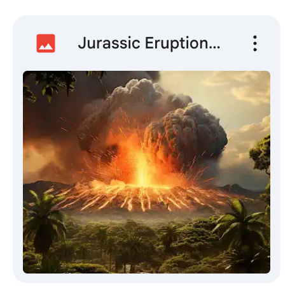290x292 pixels.
Task: Click the dark smoke cloud in preview
Action: 184,132
